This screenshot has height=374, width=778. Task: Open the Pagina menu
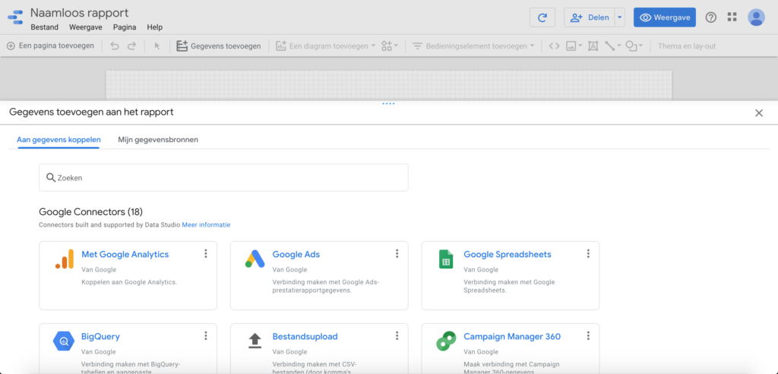(x=124, y=27)
